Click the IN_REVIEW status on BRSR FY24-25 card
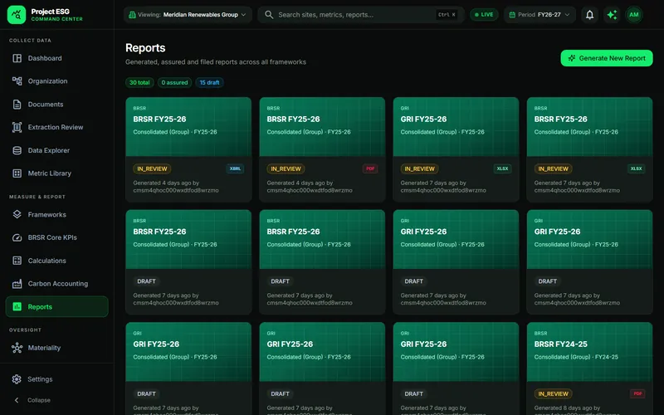The image size is (664, 415). pos(553,393)
